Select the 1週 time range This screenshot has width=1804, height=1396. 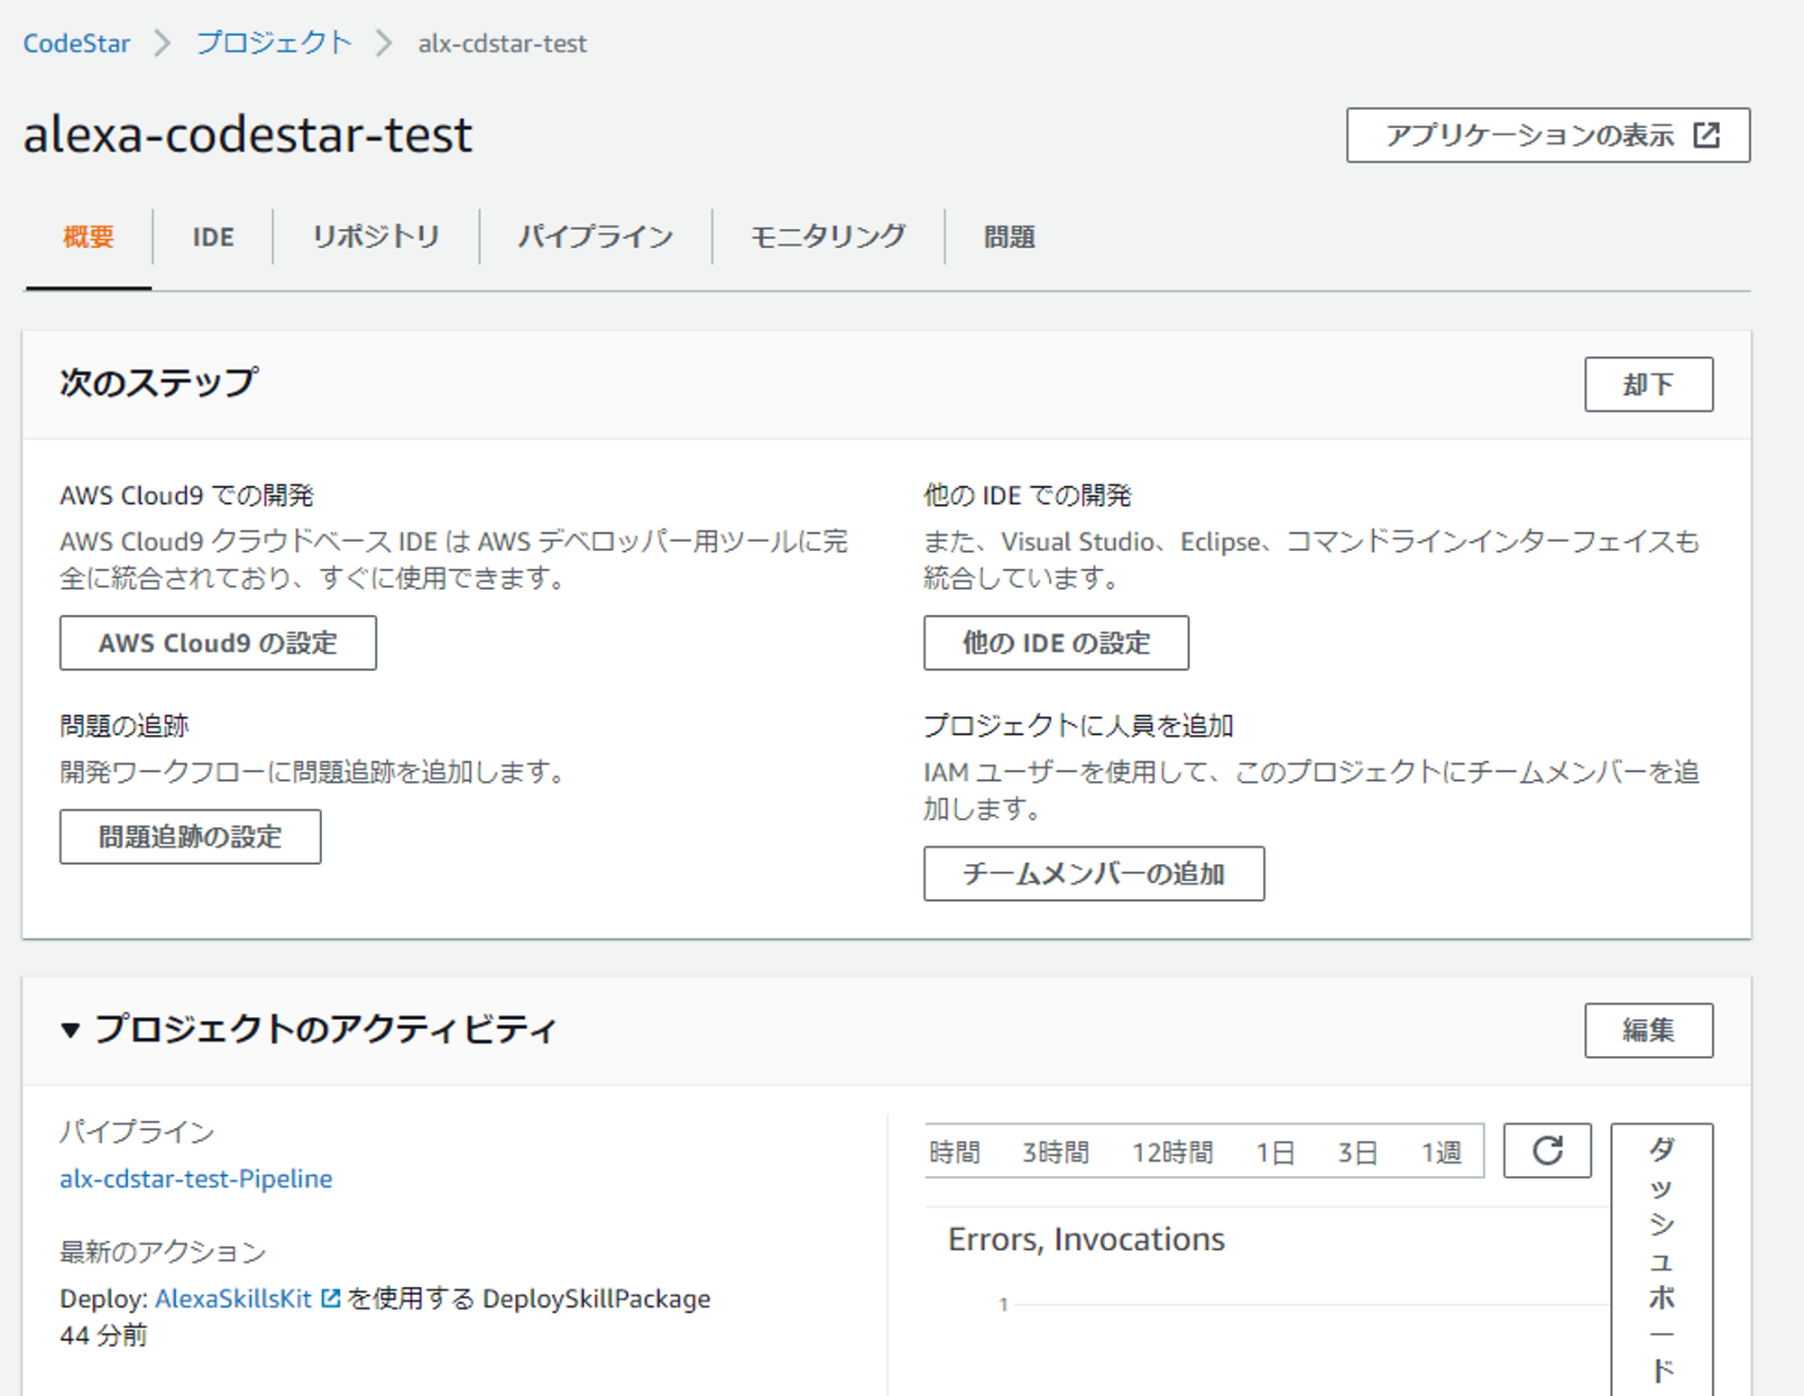[x=1440, y=1152]
